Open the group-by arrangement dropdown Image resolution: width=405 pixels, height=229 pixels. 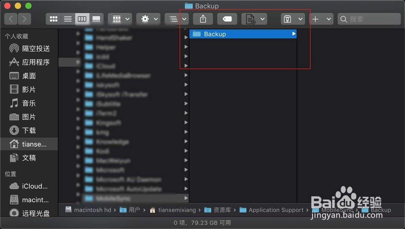pyautogui.click(x=120, y=19)
